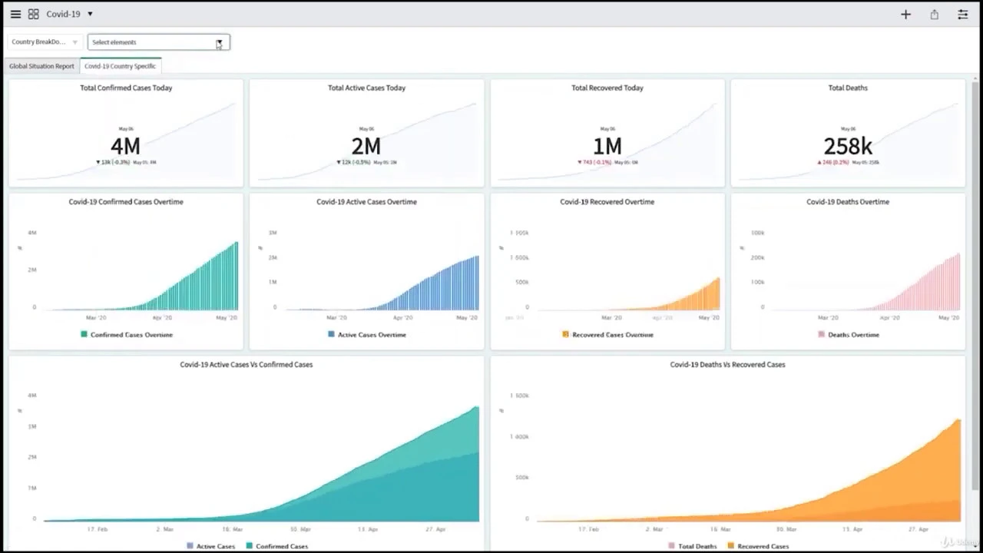The width and height of the screenshot is (983, 553).
Task: Click the Total Recovered Today widget title
Action: pyautogui.click(x=607, y=88)
